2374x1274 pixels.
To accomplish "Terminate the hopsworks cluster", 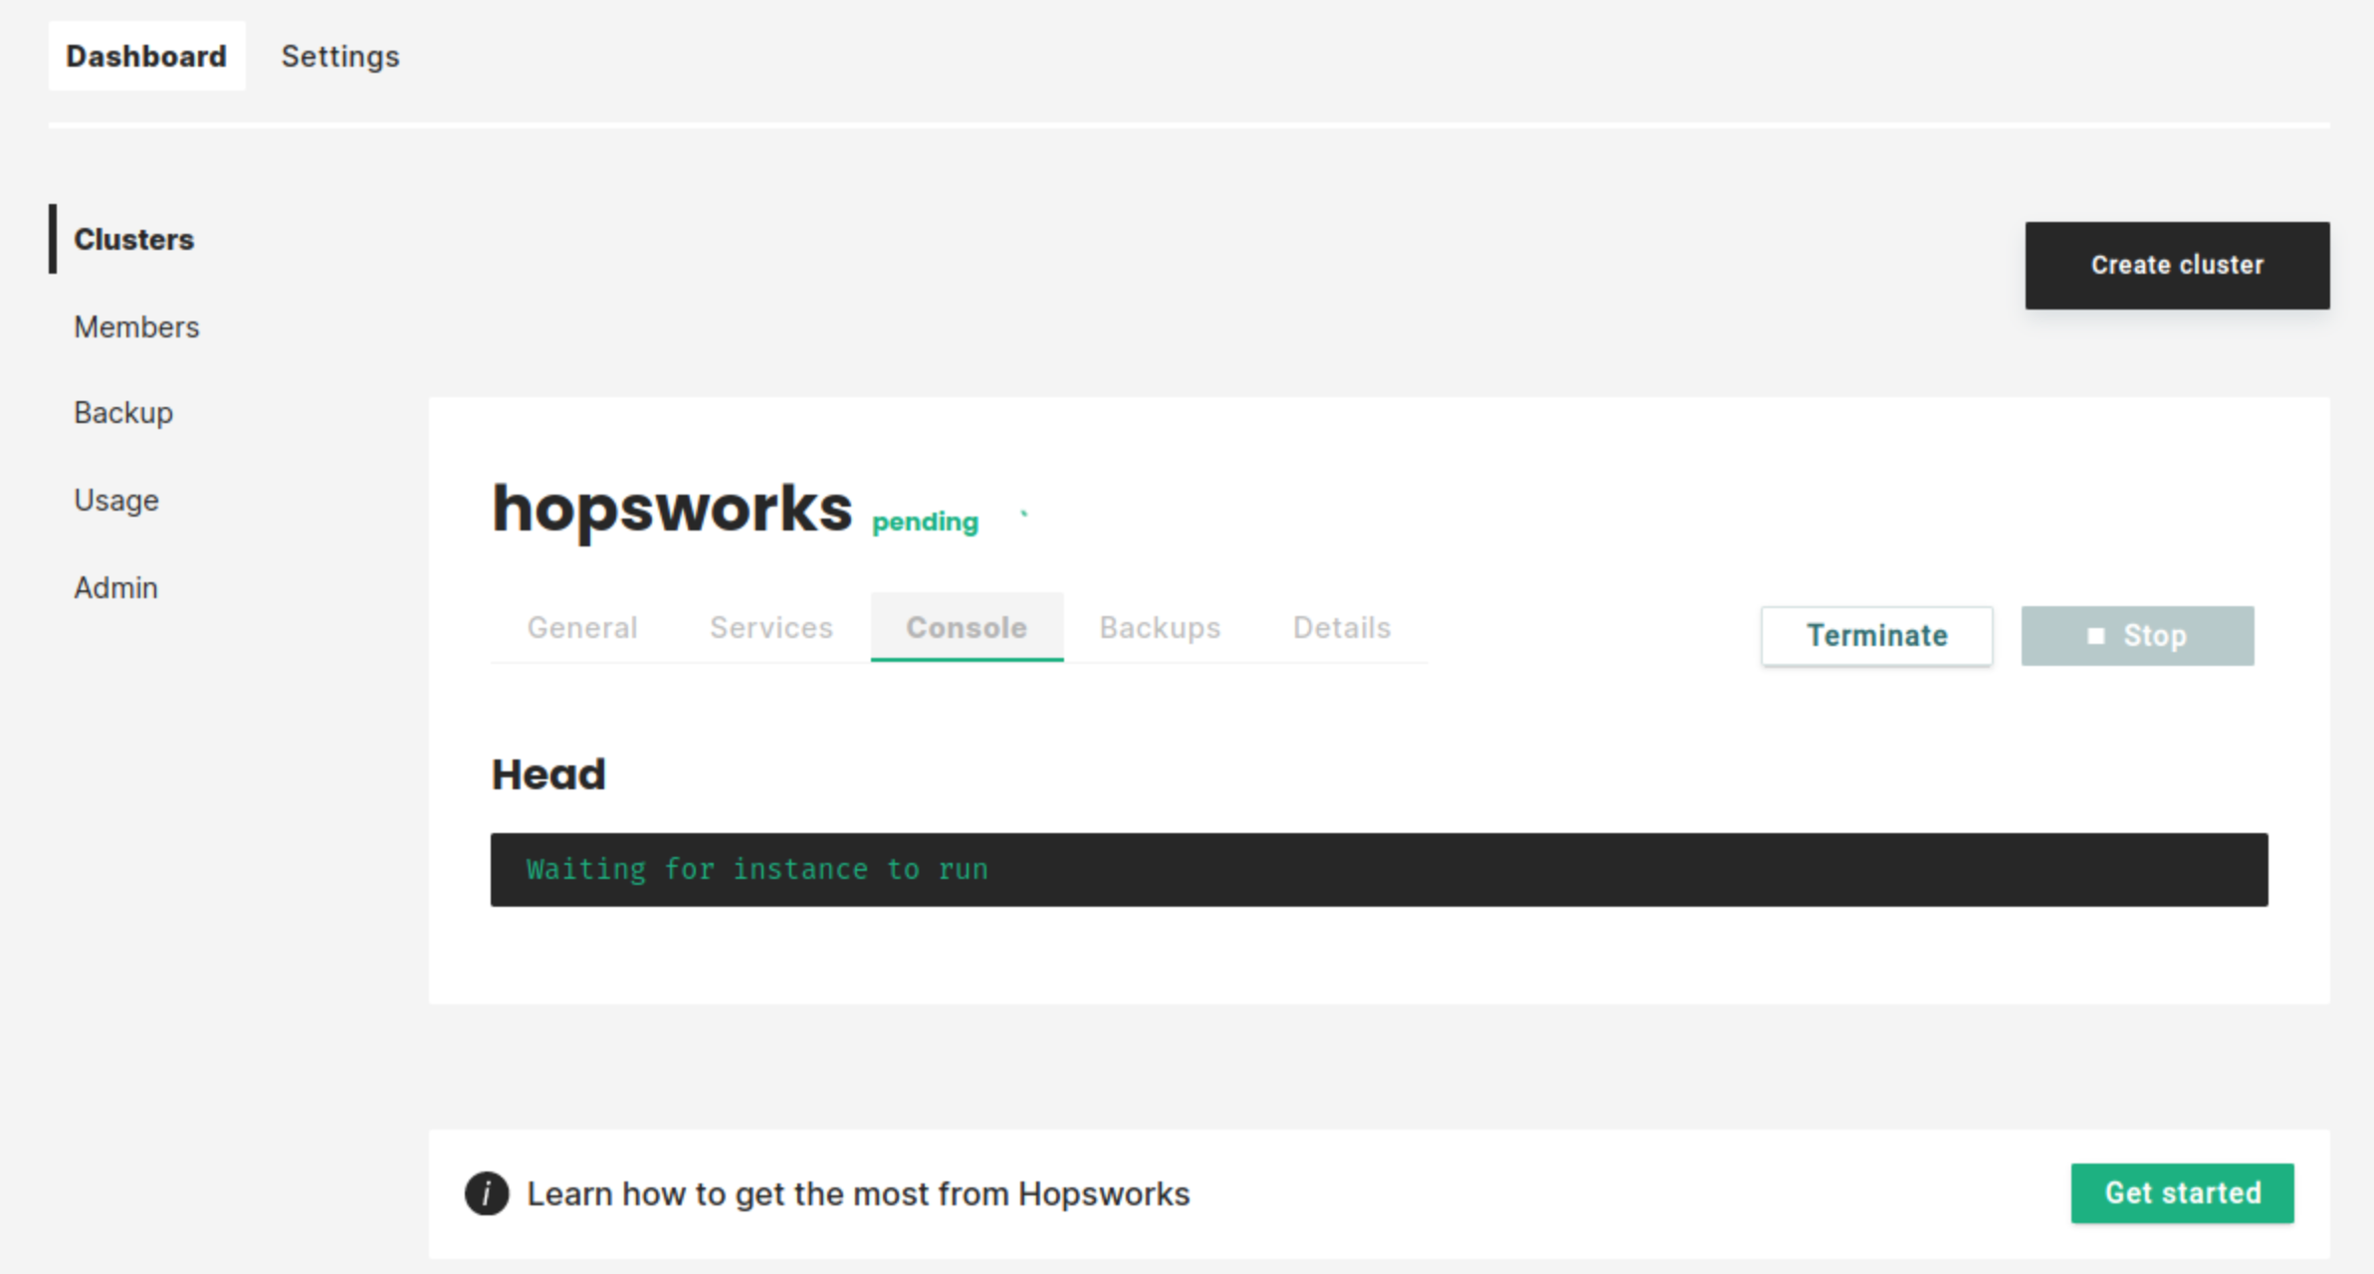I will [x=1876, y=635].
